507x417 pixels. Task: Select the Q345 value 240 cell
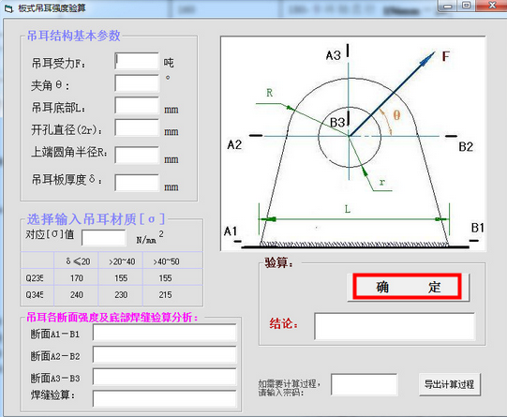(x=76, y=294)
